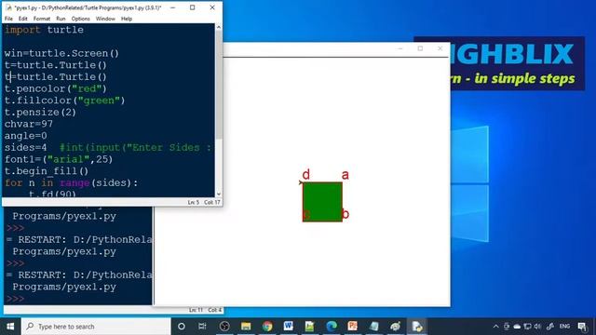Screen dimensions: 596x335
Task: Click the 'Ln: 5' status bar entry
Action: point(193,203)
